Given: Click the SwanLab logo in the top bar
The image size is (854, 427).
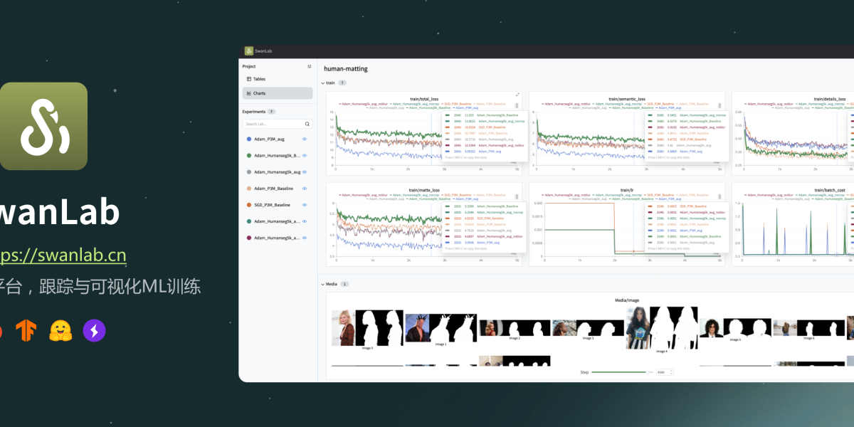Looking at the screenshot, I should (250, 51).
